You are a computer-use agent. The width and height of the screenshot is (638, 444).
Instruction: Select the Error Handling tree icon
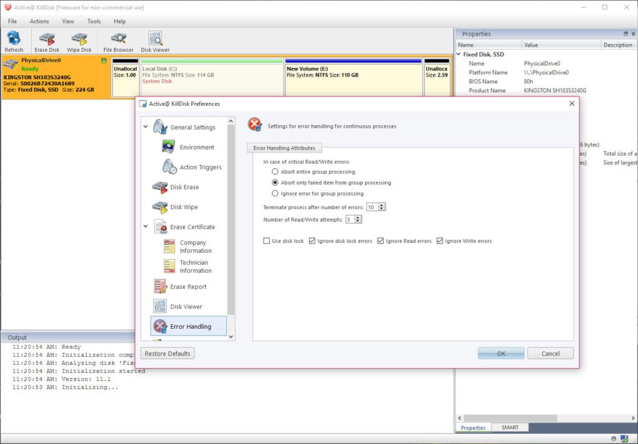(x=160, y=326)
